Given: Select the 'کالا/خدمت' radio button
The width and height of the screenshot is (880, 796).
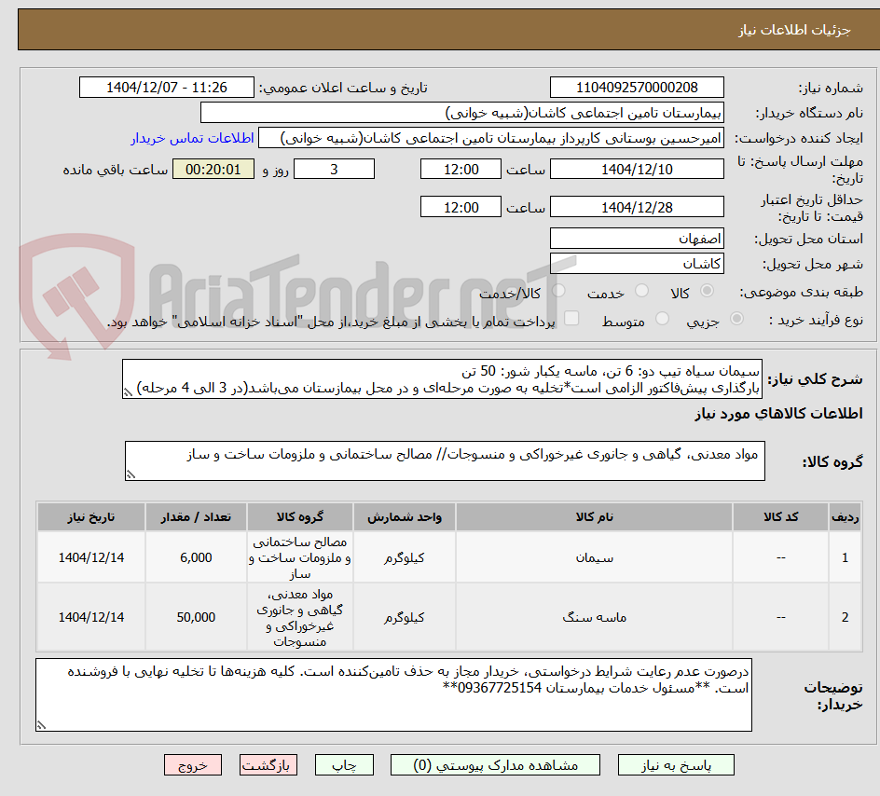Looking at the screenshot, I should pyautogui.click(x=558, y=291).
